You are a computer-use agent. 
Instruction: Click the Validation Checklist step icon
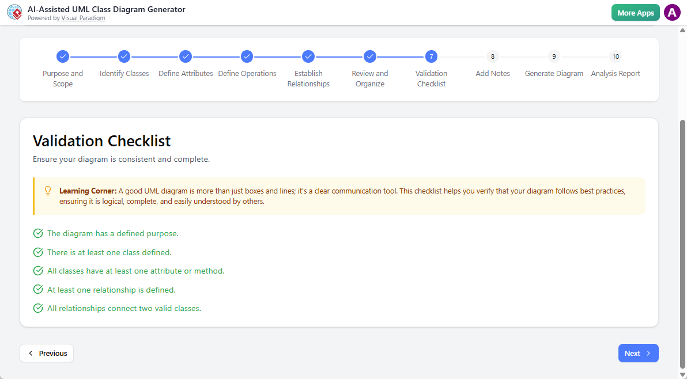click(431, 56)
